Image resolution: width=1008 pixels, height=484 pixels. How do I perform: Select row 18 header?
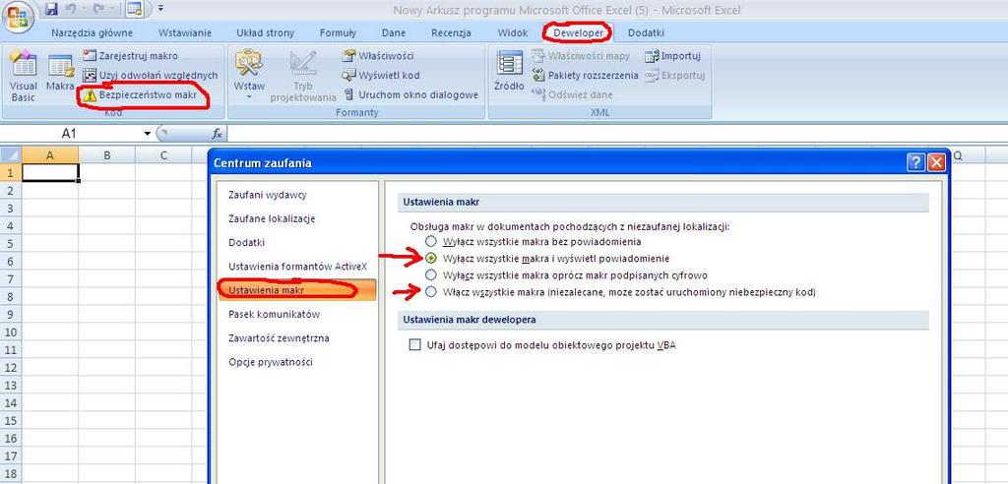10,474
